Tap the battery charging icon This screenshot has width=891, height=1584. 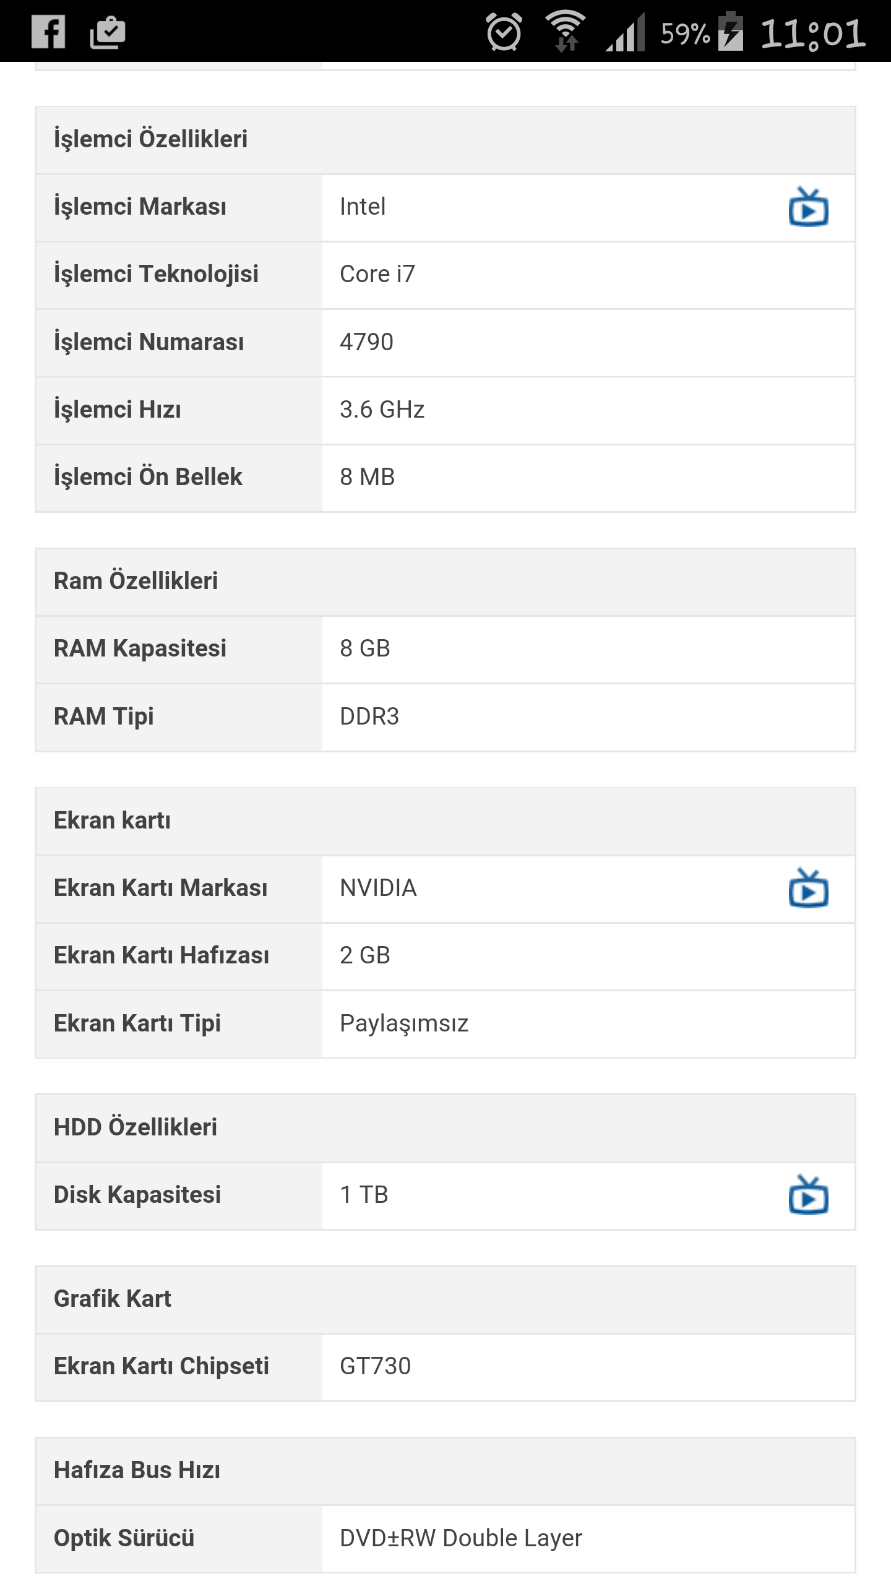[x=731, y=32]
